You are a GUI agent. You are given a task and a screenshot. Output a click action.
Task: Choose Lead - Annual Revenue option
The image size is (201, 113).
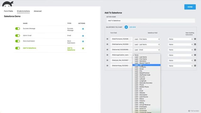tap(146, 105)
